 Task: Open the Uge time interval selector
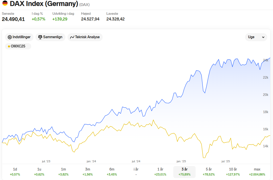tap(256, 37)
